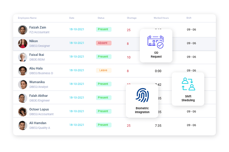Viewport: 229px width, 152px height.
Task: Open Octoer Lopus's avatar photo
Action: 23,112
